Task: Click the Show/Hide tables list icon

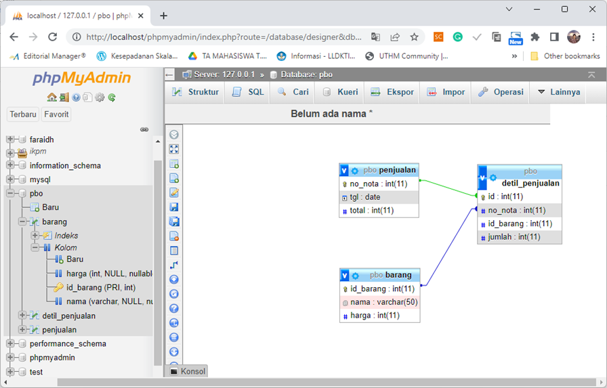Action: click(x=174, y=135)
